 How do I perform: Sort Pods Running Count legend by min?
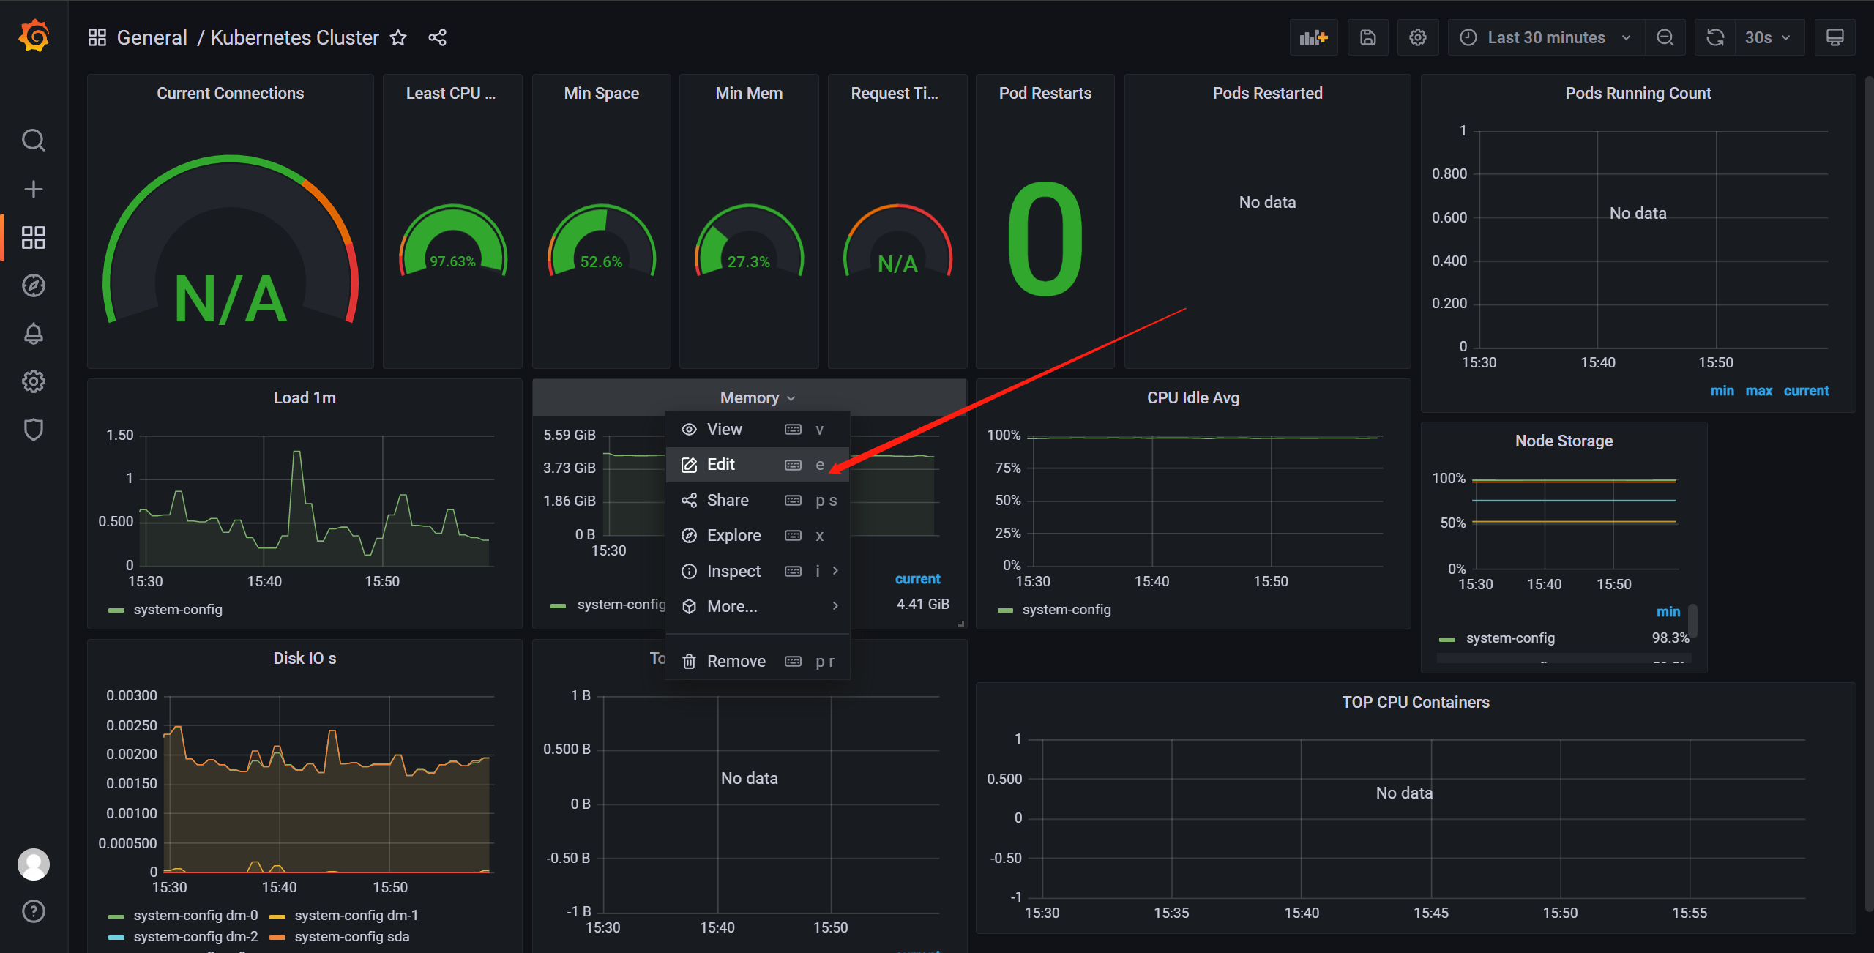[1722, 391]
